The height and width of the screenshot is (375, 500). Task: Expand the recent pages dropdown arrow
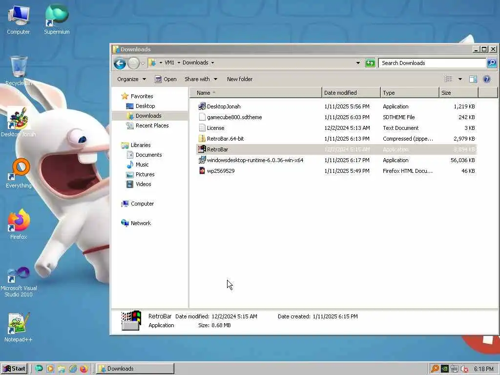(x=143, y=63)
